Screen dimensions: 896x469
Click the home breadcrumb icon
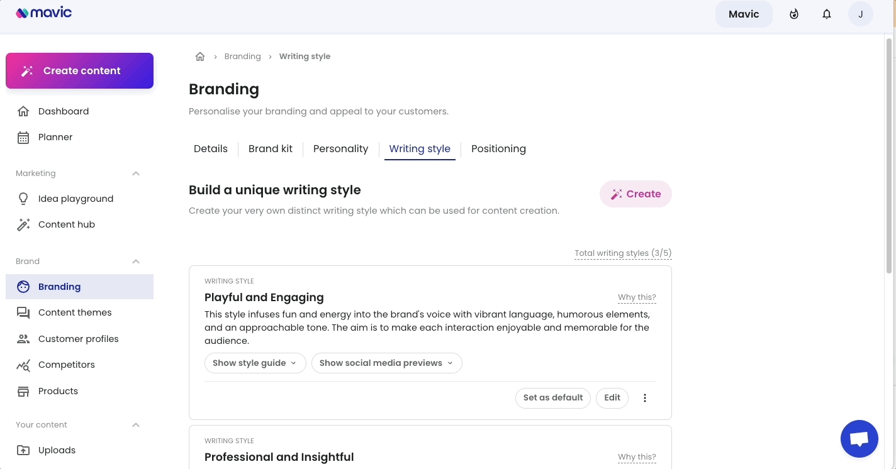200,57
